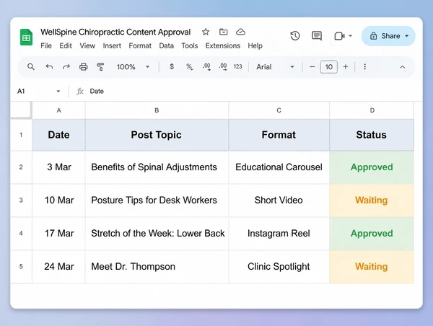Click the Format header cell

pos(279,135)
